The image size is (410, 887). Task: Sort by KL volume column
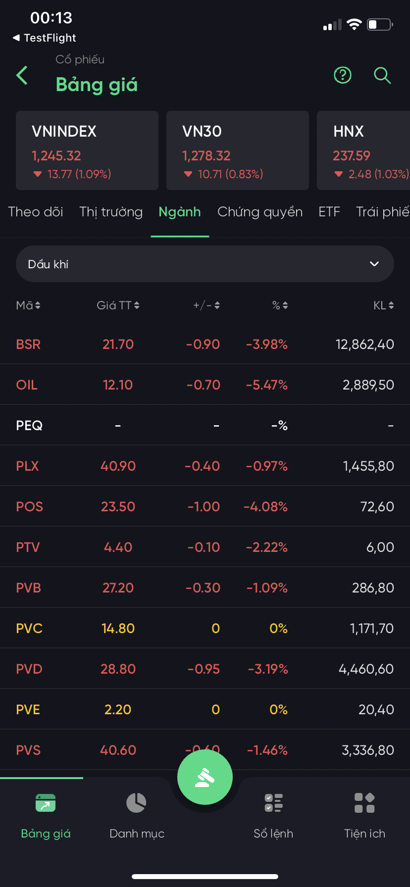(x=383, y=305)
